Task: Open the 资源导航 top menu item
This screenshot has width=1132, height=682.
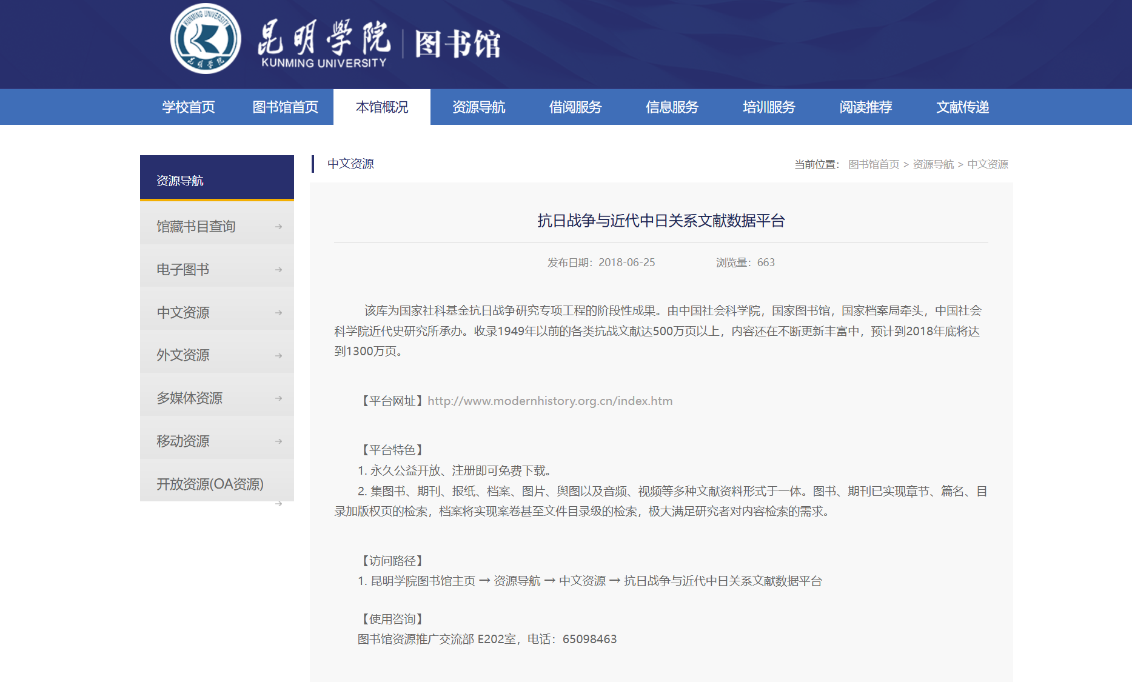Action: click(478, 107)
